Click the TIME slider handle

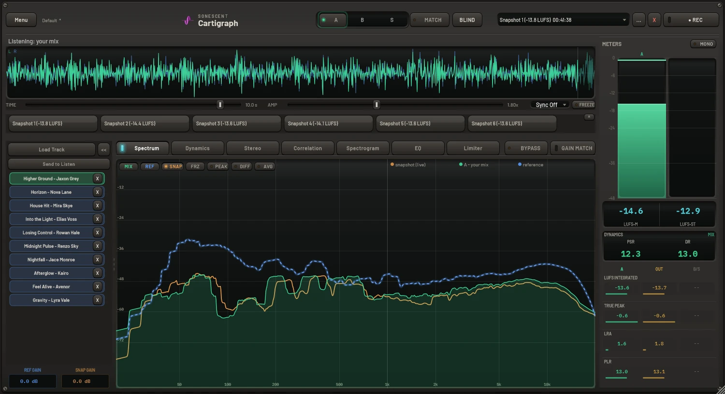220,105
